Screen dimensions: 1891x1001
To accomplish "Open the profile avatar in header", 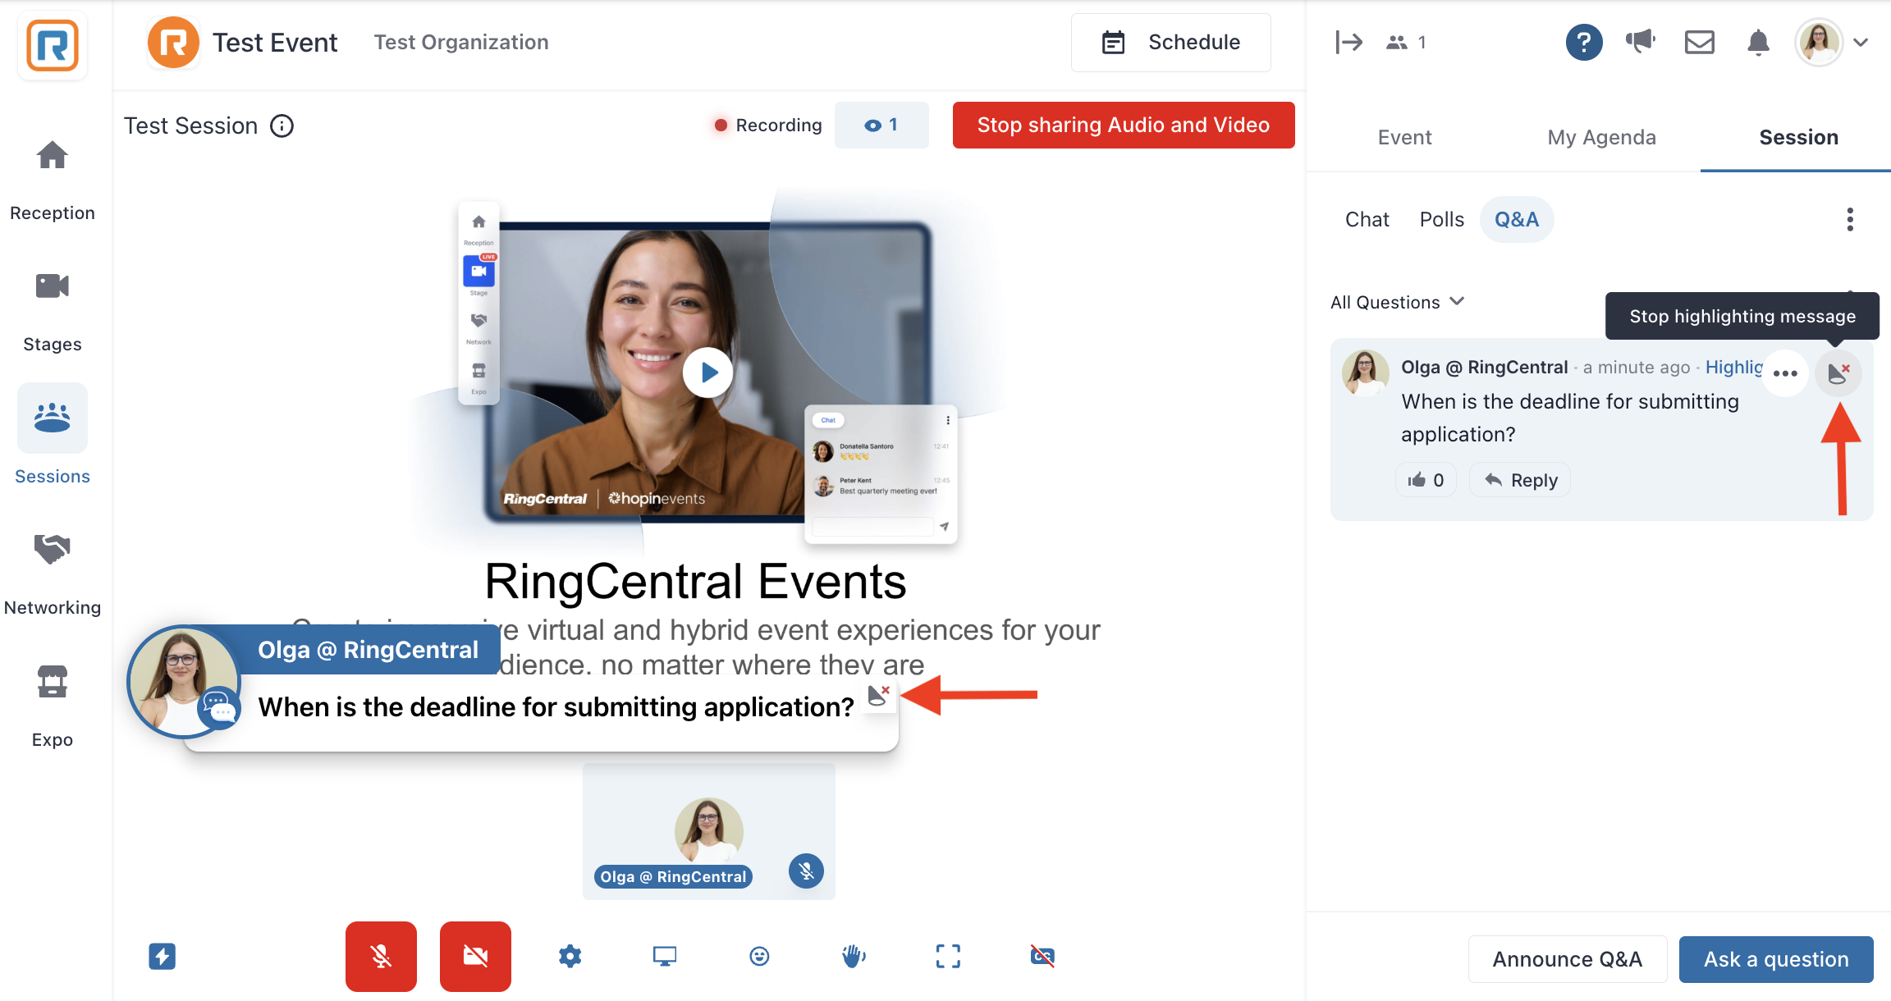I will click(1819, 42).
